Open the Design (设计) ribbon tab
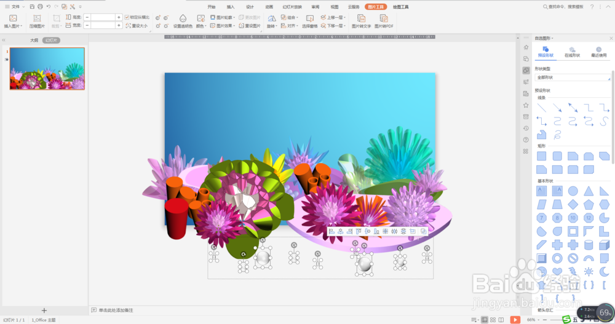 point(250,7)
